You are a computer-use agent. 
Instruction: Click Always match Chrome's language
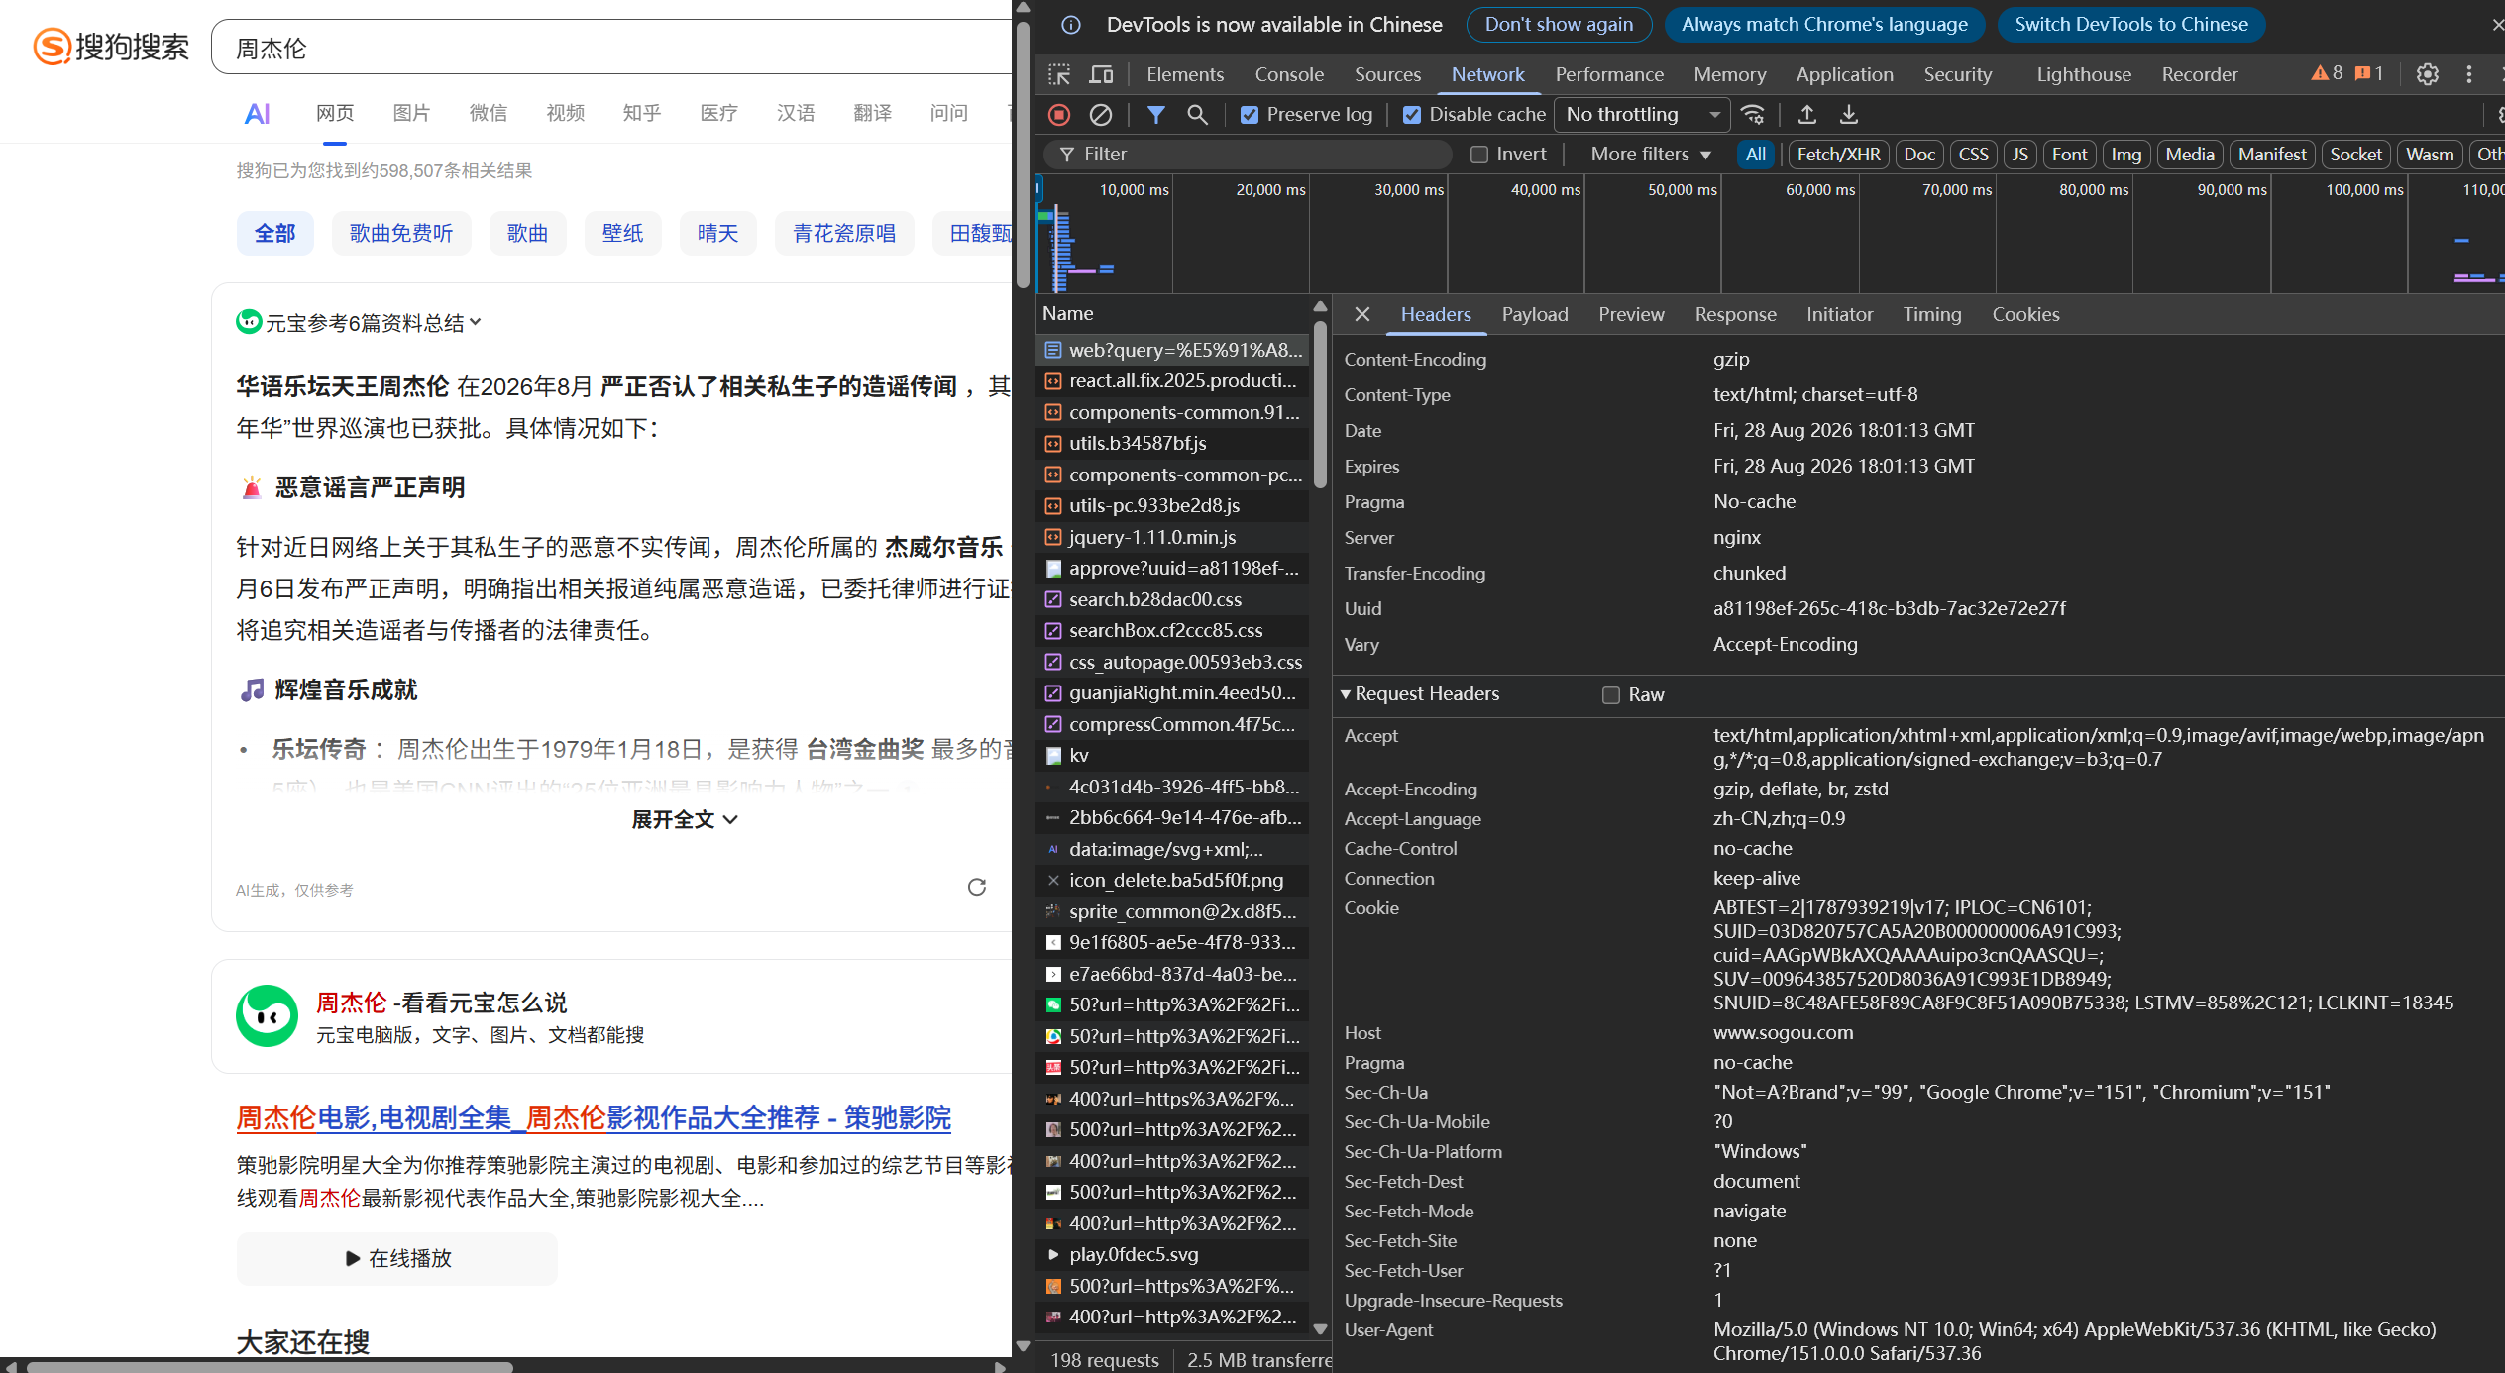1824,25
